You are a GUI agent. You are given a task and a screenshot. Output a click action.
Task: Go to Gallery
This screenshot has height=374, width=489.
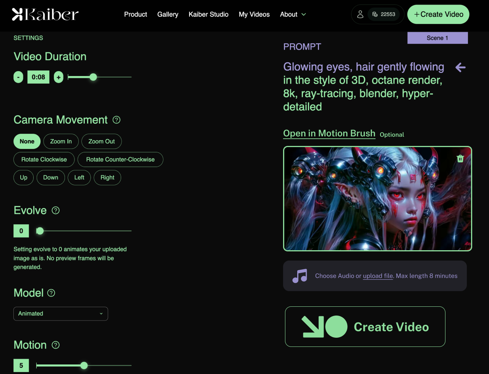[168, 15]
